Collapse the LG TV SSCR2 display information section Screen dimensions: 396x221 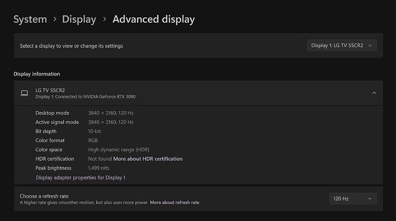[x=374, y=93]
